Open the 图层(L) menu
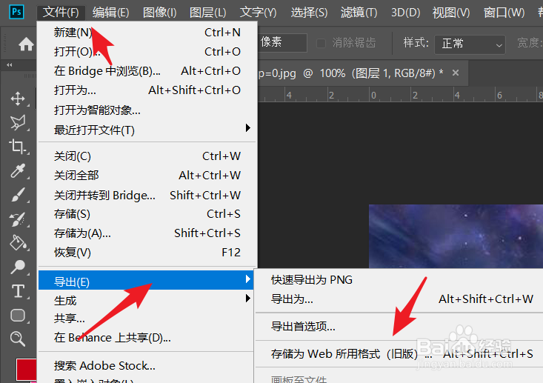The width and height of the screenshot is (543, 383). click(207, 12)
